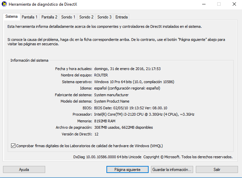Click the Memoria: label
The width and height of the screenshot is (242, 178).
85,121
